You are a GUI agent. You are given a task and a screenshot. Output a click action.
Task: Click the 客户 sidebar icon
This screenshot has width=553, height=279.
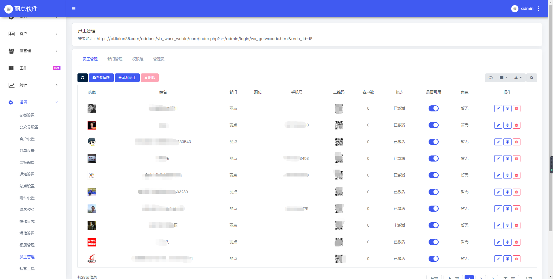point(12,34)
